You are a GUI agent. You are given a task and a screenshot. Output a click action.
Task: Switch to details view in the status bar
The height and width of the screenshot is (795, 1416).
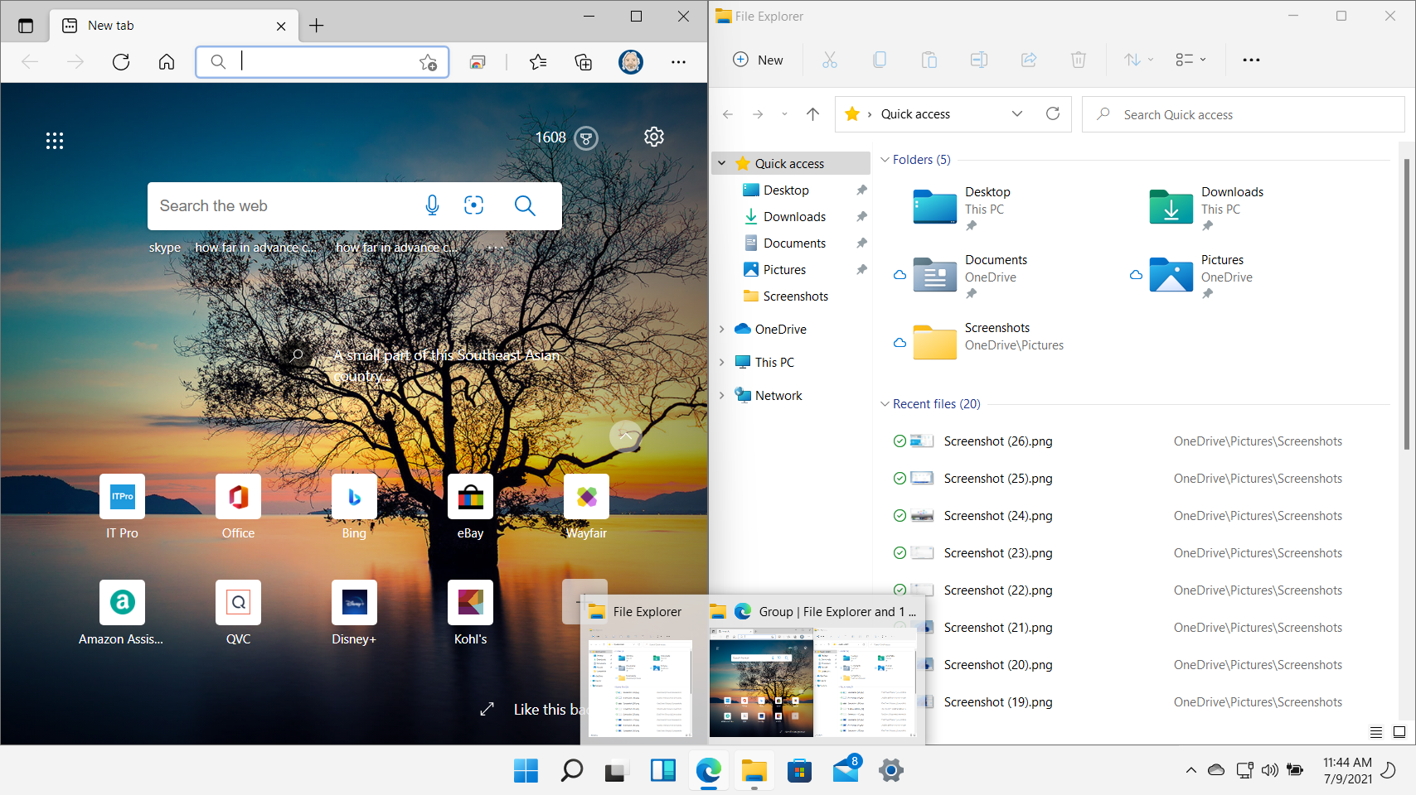click(1375, 732)
